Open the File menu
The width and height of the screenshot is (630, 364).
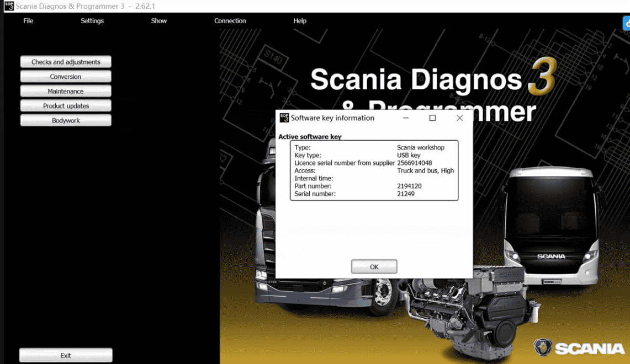[x=28, y=21]
